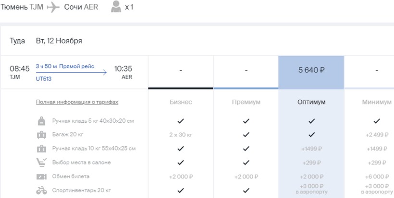This screenshot has width=394, height=198.
Task: Open flight number UT513 details
Action: pyautogui.click(x=44, y=79)
